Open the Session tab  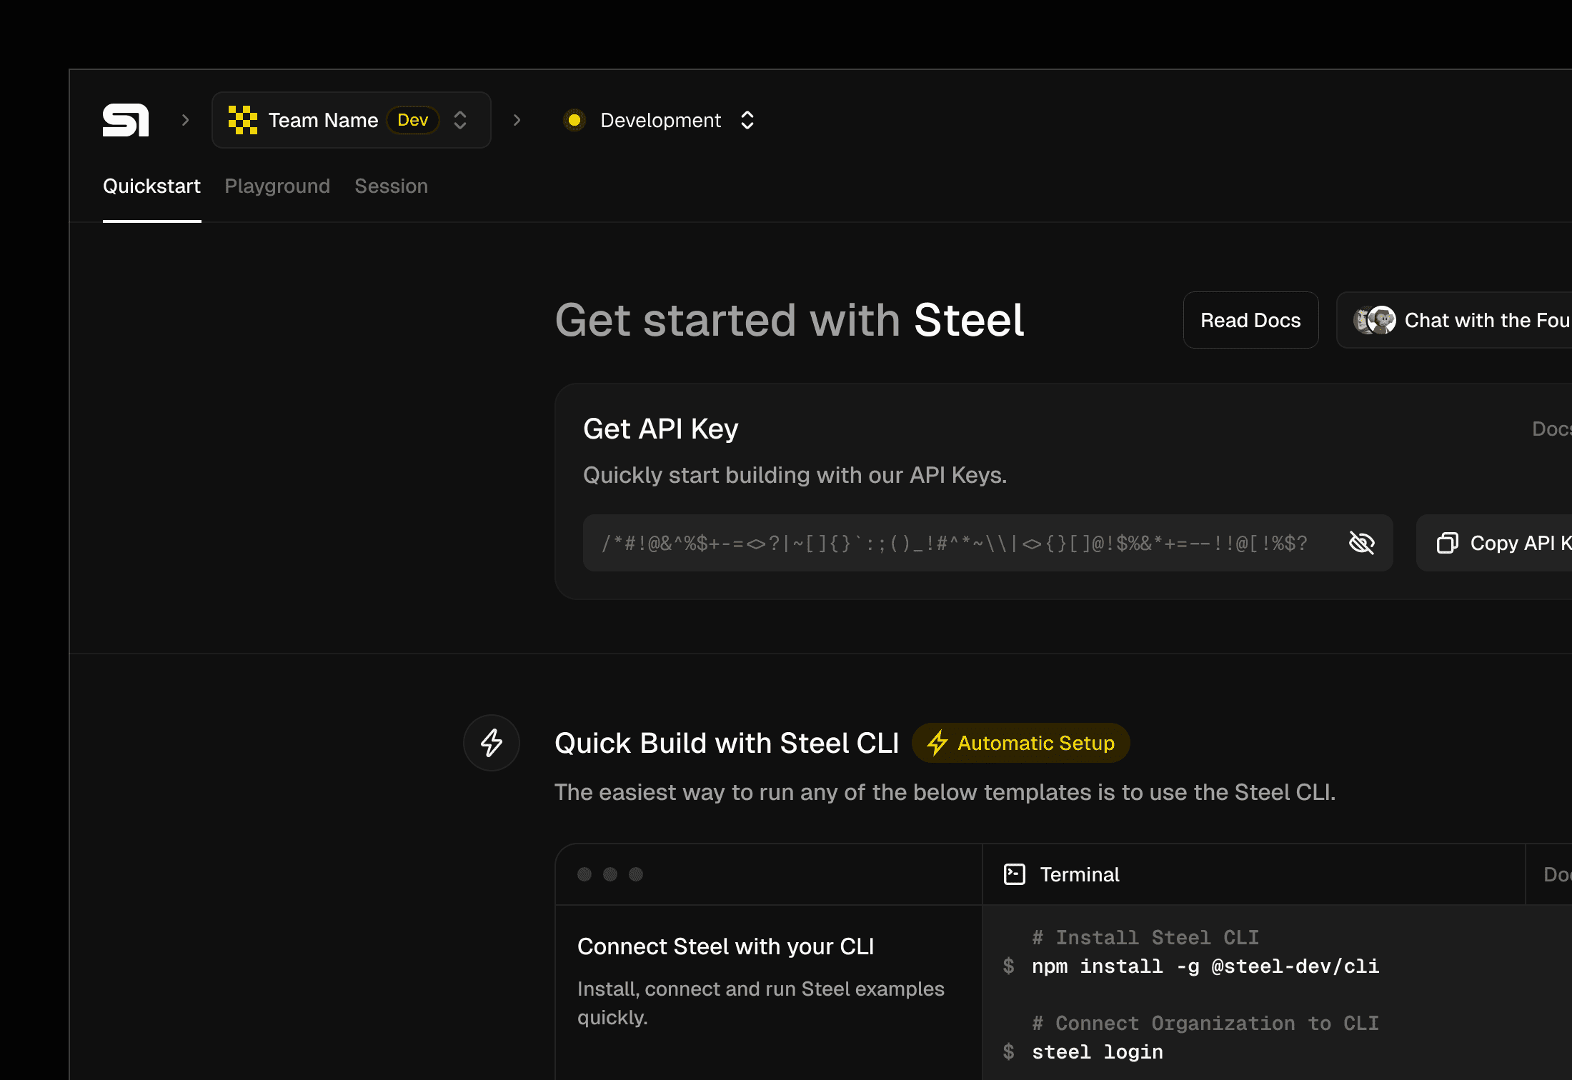391,186
